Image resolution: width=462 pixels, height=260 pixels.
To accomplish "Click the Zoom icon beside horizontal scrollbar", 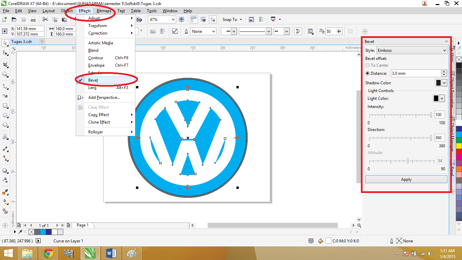I will click(x=359, y=225).
